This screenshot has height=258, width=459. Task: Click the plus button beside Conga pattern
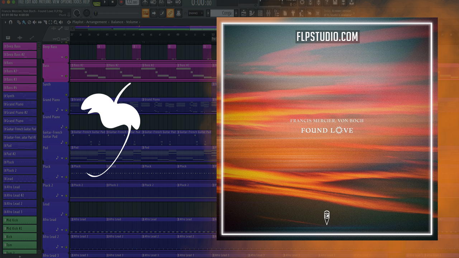click(x=236, y=13)
